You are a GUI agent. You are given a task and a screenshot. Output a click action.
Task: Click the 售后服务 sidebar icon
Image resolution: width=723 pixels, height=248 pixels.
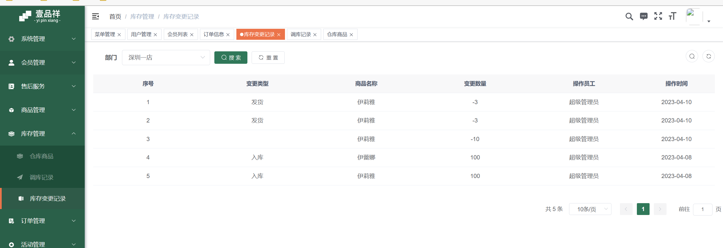(x=11, y=86)
